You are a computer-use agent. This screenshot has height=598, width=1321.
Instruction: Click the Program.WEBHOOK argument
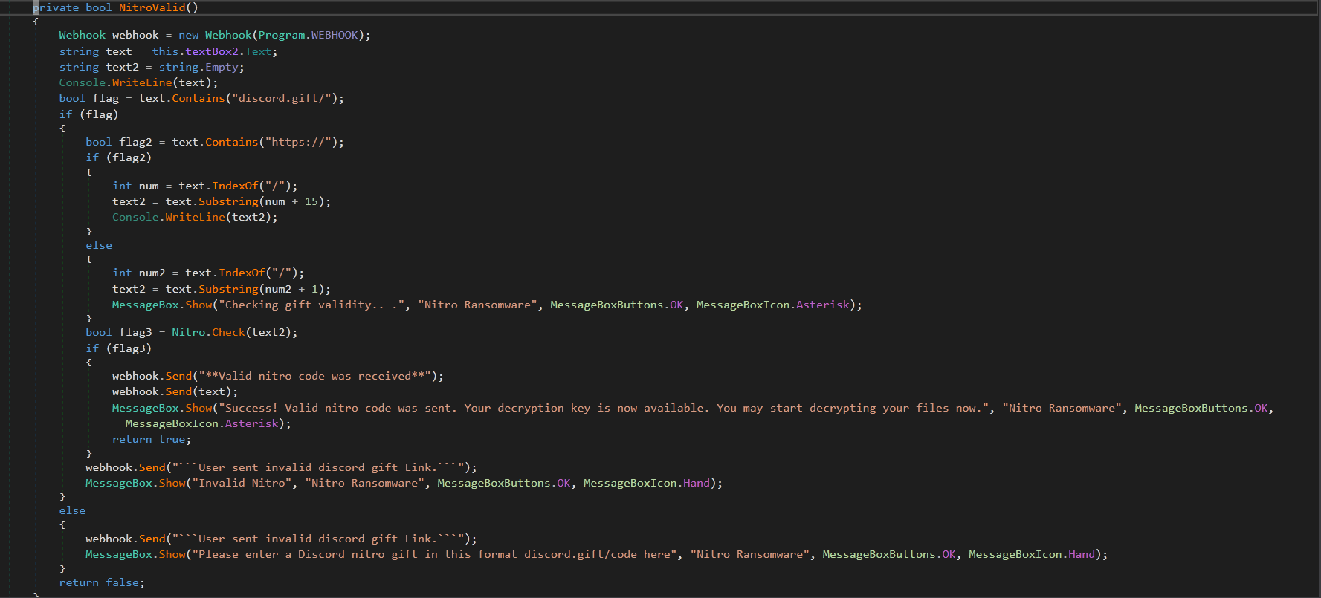[308, 35]
